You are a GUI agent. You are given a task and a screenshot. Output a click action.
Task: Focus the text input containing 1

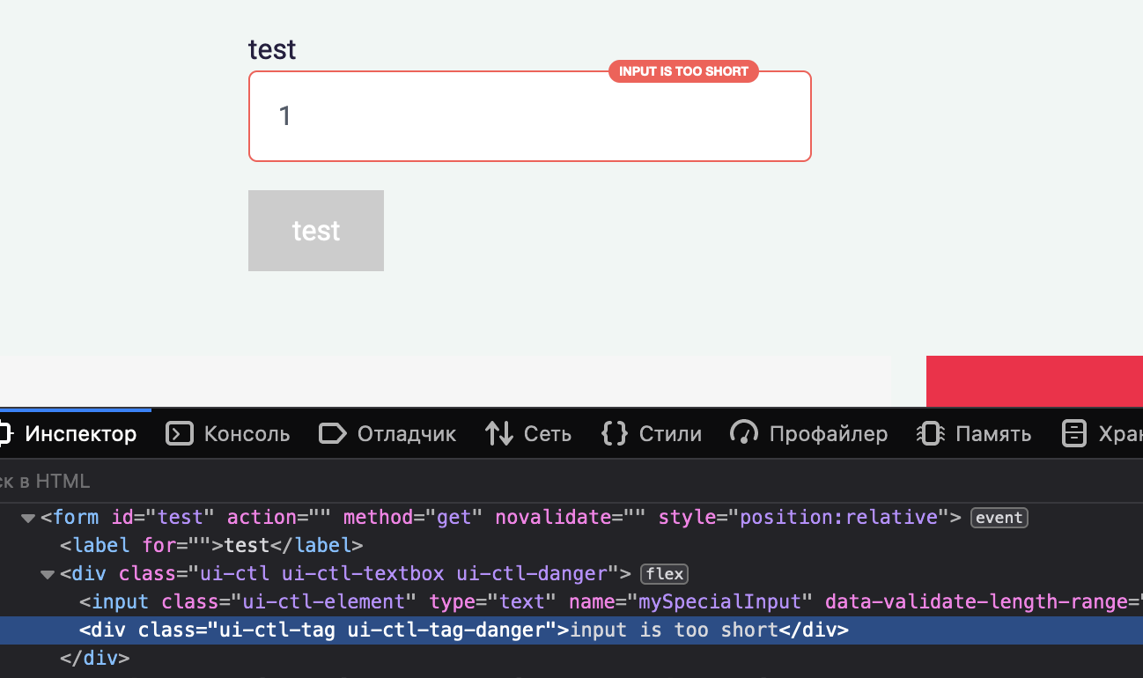point(529,116)
